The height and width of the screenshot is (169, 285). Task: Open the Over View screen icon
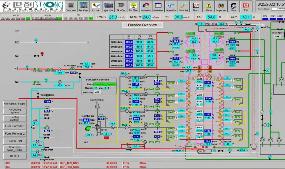[71, 6]
